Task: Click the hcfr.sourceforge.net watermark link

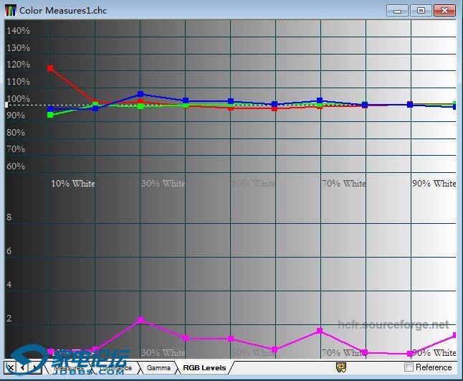Action: pos(393,325)
